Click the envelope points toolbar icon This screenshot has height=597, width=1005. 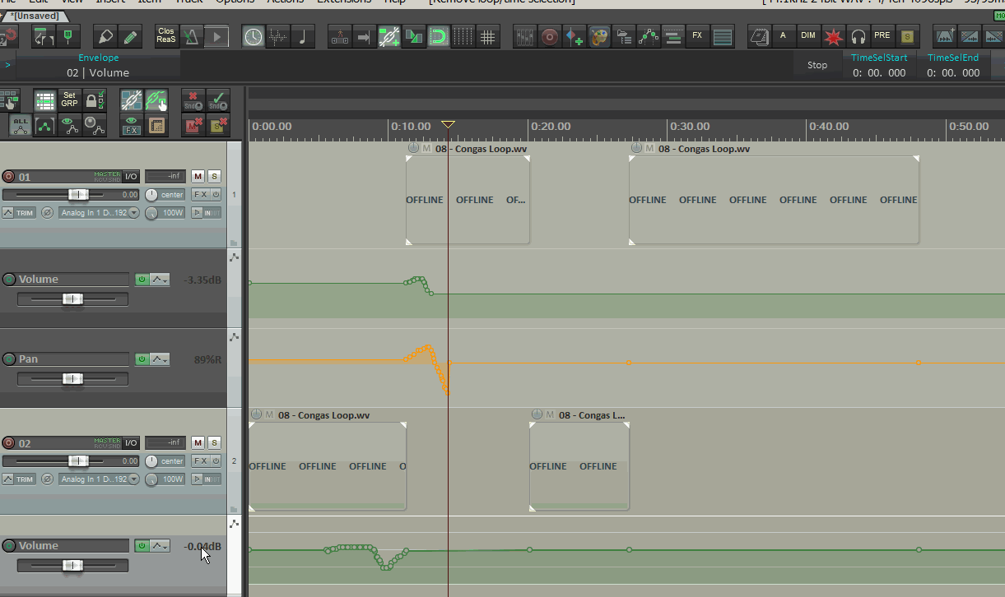point(649,36)
